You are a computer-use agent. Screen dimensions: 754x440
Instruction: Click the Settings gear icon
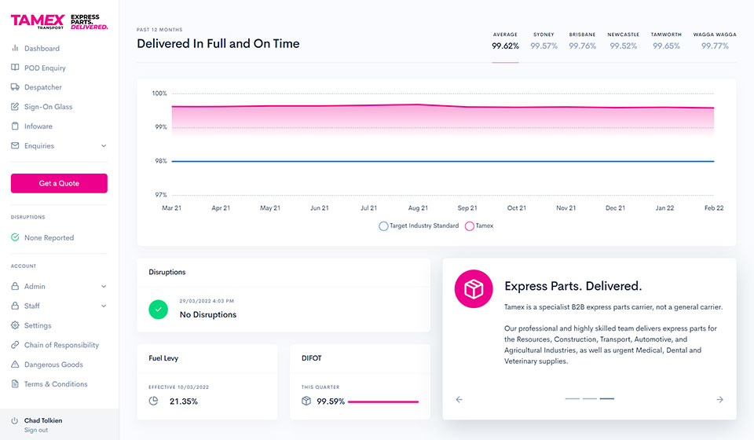pyautogui.click(x=15, y=325)
